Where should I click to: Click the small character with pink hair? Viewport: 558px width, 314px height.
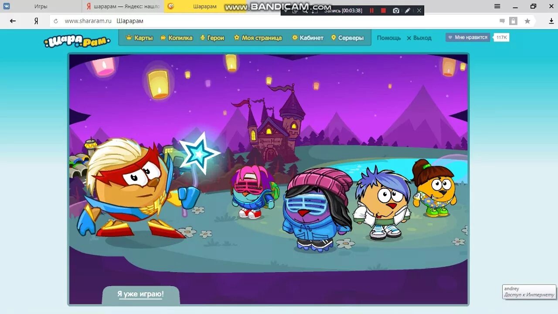[x=253, y=192]
